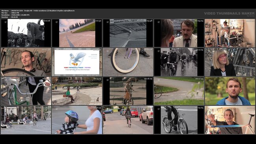Select the thumbnail of the mustached man in the beige suit

tap(179, 33)
